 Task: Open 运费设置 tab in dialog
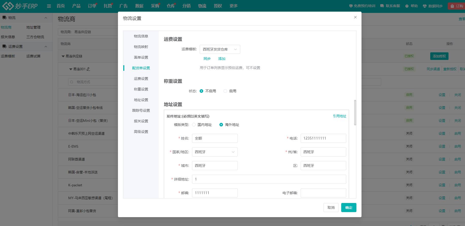point(141,79)
